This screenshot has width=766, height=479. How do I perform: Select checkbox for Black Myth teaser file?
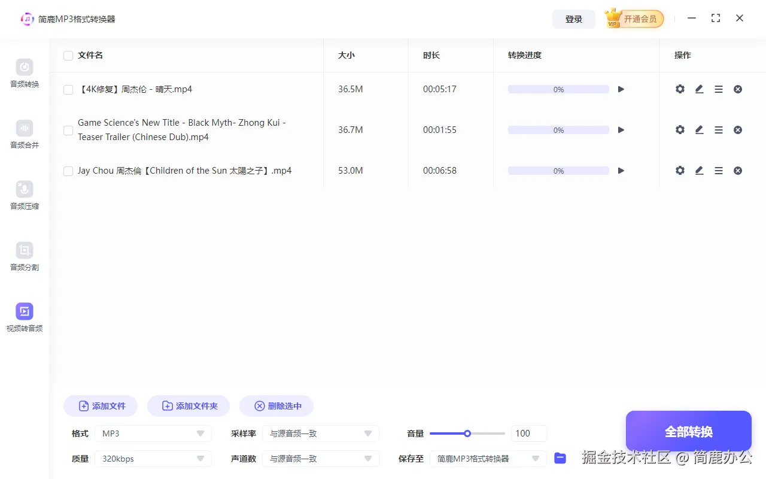[68, 130]
